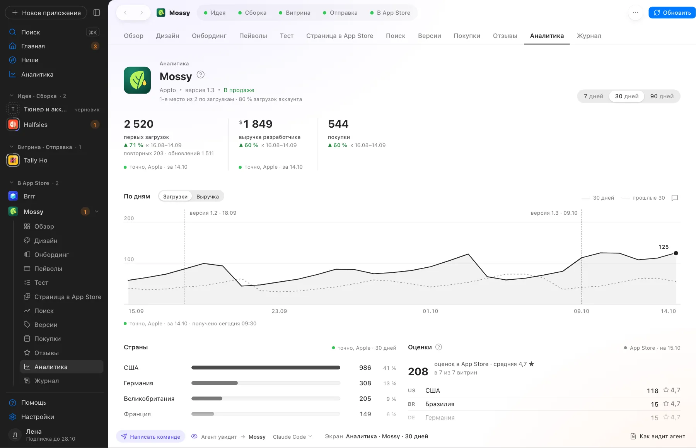Viewport: 696px width, 448px height.
Task: Collapse the Mossy sidebar submenu chevron
Action: pos(97,212)
